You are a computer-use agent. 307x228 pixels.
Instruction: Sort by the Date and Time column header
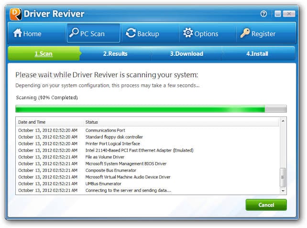pos(32,122)
